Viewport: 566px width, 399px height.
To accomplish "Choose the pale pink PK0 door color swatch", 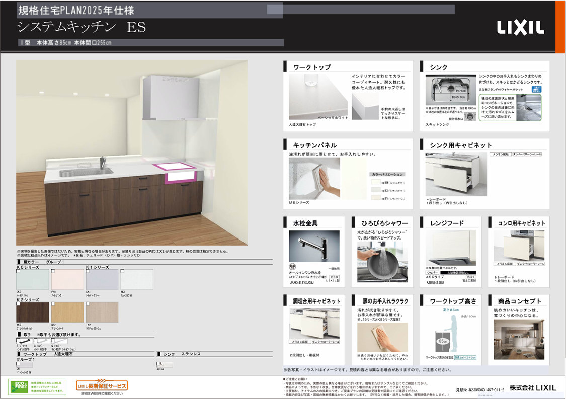I will click(x=67, y=279).
